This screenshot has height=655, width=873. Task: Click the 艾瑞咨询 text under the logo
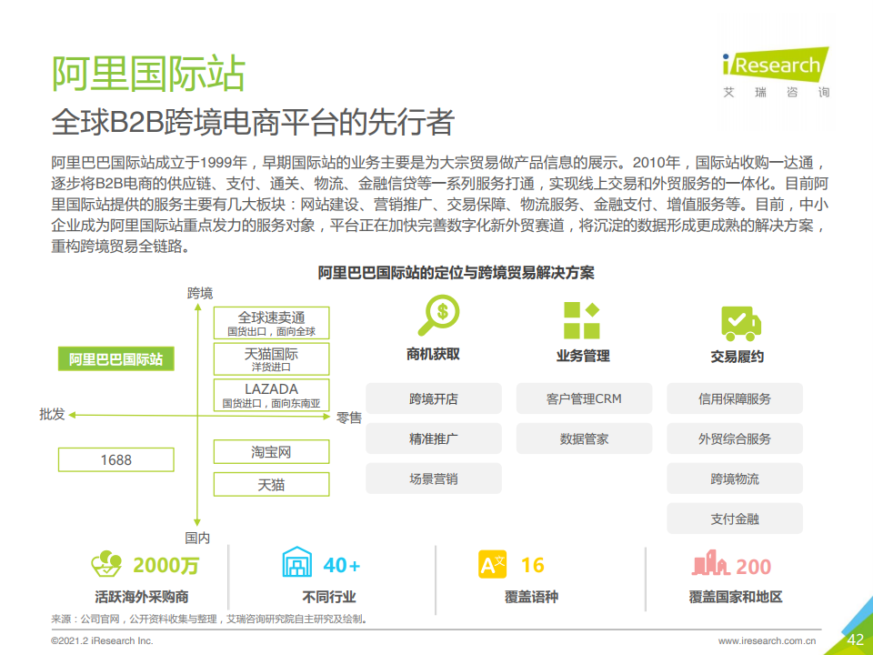click(776, 92)
